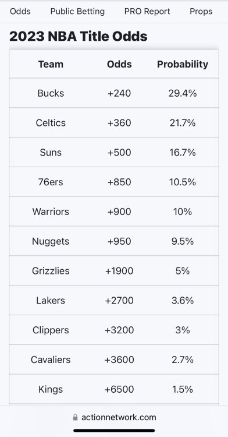The height and width of the screenshot is (437, 228).
Task: Click the Probability column header
Action: [x=183, y=64]
